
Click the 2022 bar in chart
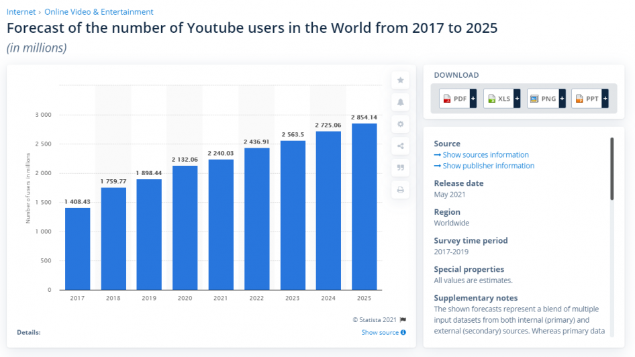(x=257, y=219)
